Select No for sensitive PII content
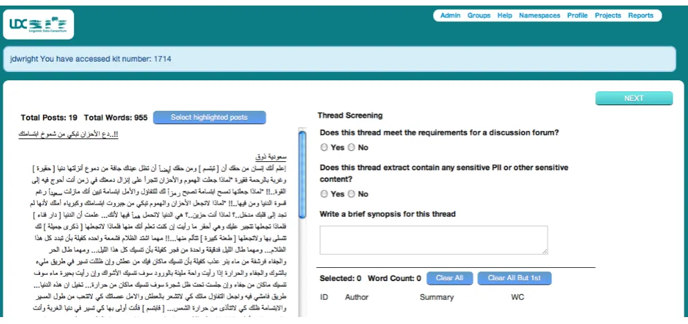The image size is (688, 324). (351, 194)
